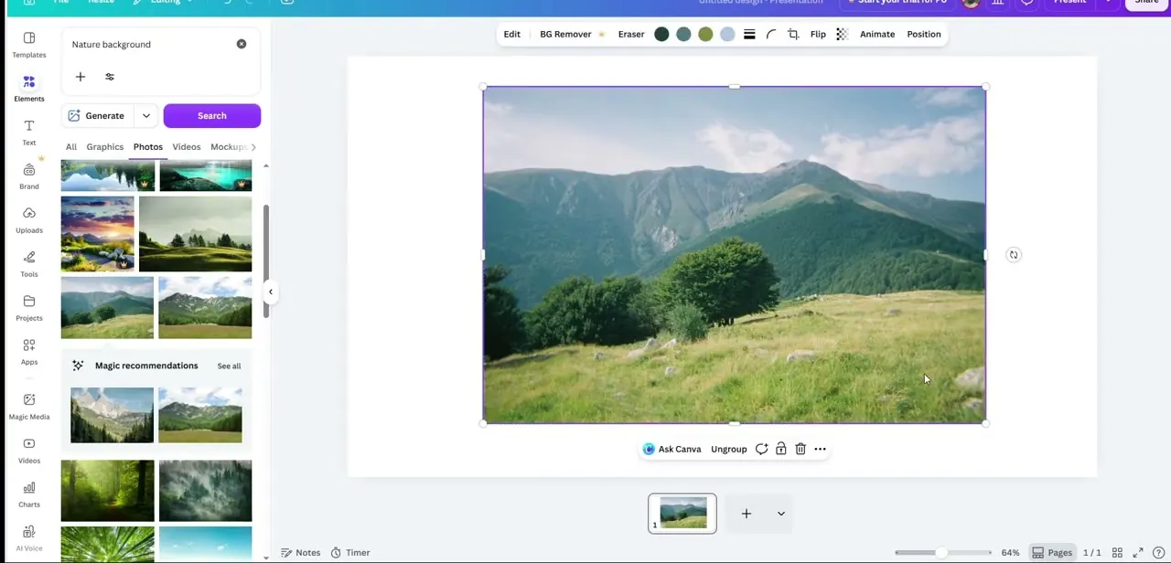Click Ask Canva in floating toolbar
1171x563 pixels.
point(672,450)
